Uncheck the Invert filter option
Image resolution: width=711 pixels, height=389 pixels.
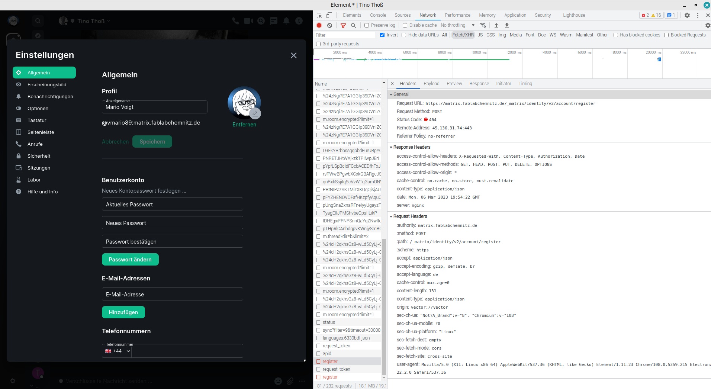point(382,35)
